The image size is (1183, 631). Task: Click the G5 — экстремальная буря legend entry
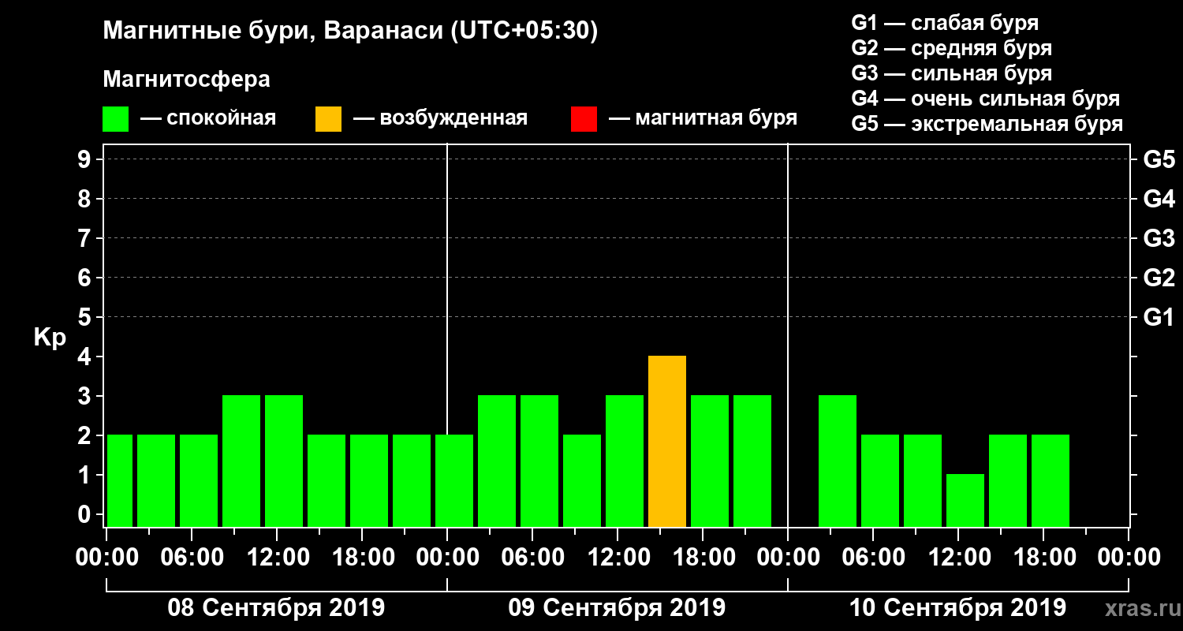(x=987, y=125)
